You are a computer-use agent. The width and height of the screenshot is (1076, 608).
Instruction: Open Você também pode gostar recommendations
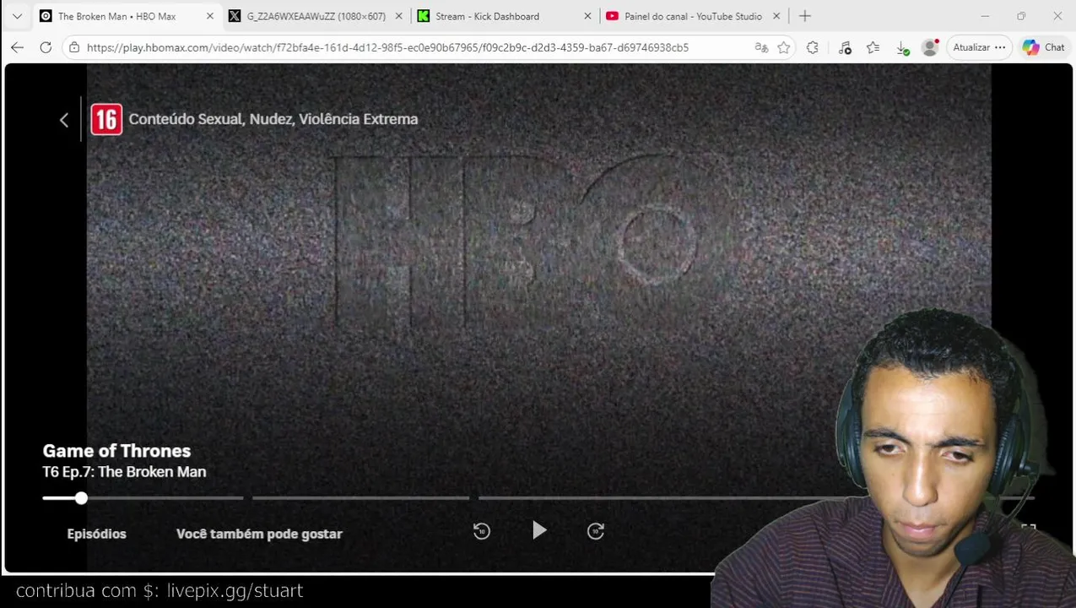point(259,534)
